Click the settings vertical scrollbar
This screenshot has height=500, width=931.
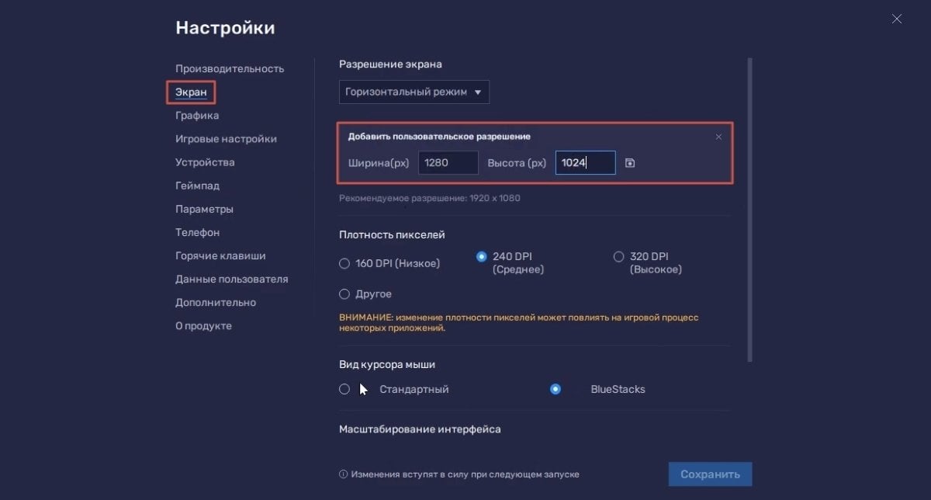[x=749, y=210]
